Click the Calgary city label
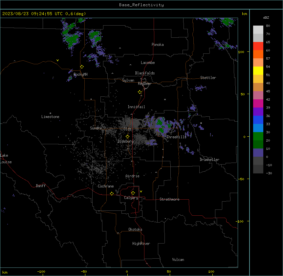Screen dimensions: 283x276 click(x=131, y=198)
